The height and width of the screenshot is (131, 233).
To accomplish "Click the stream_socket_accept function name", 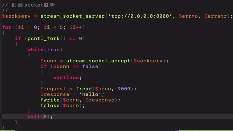I will click(98, 61).
